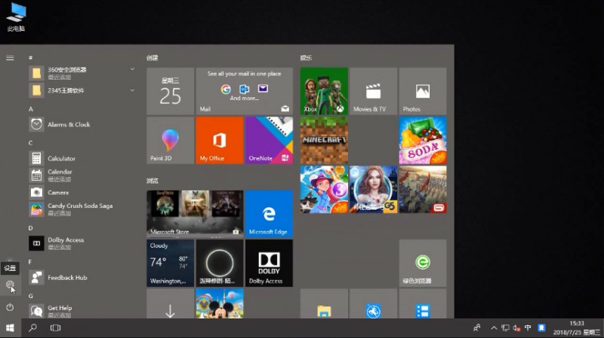Open network icon in system tray
The width and height of the screenshot is (604, 338).
(505, 328)
